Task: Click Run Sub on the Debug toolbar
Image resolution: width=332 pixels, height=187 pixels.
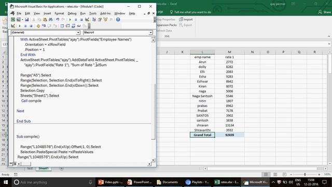Action: 20,26
